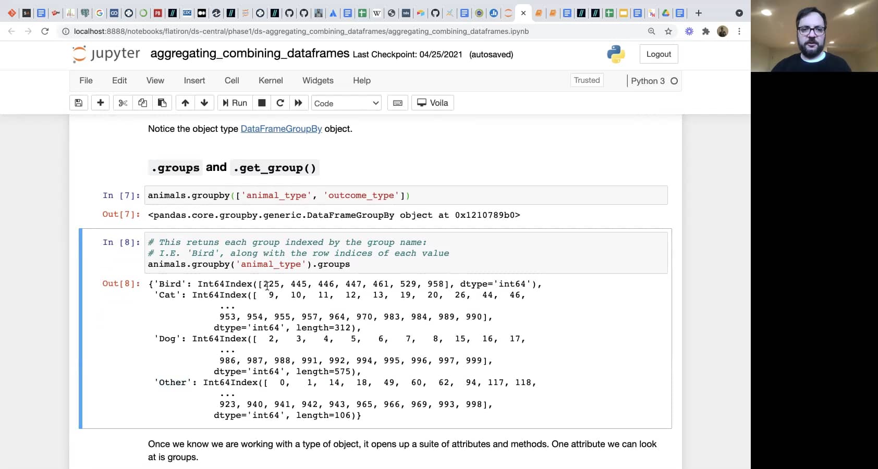Open the Kernel menu
Viewport: 878px width, 469px height.
tap(271, 80)
